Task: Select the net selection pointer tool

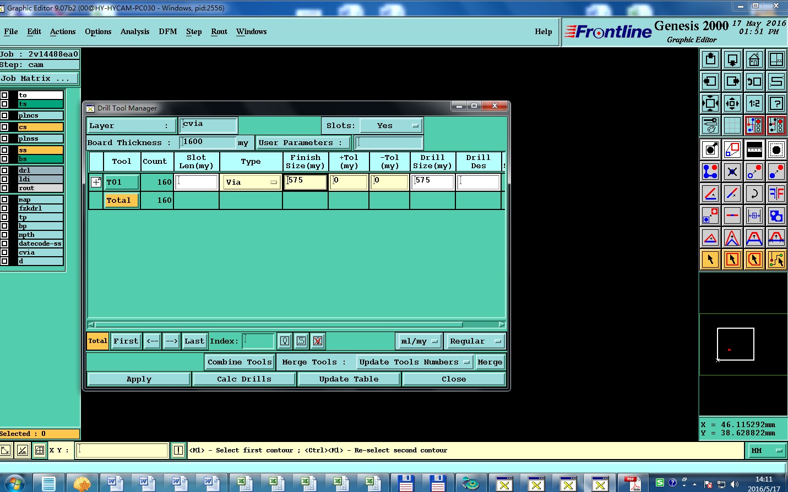Action: point(776,259)
